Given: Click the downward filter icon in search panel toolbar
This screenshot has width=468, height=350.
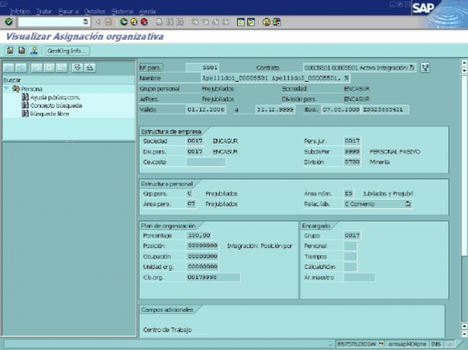Looking at the screenshot, I should [x=77, y=68].
